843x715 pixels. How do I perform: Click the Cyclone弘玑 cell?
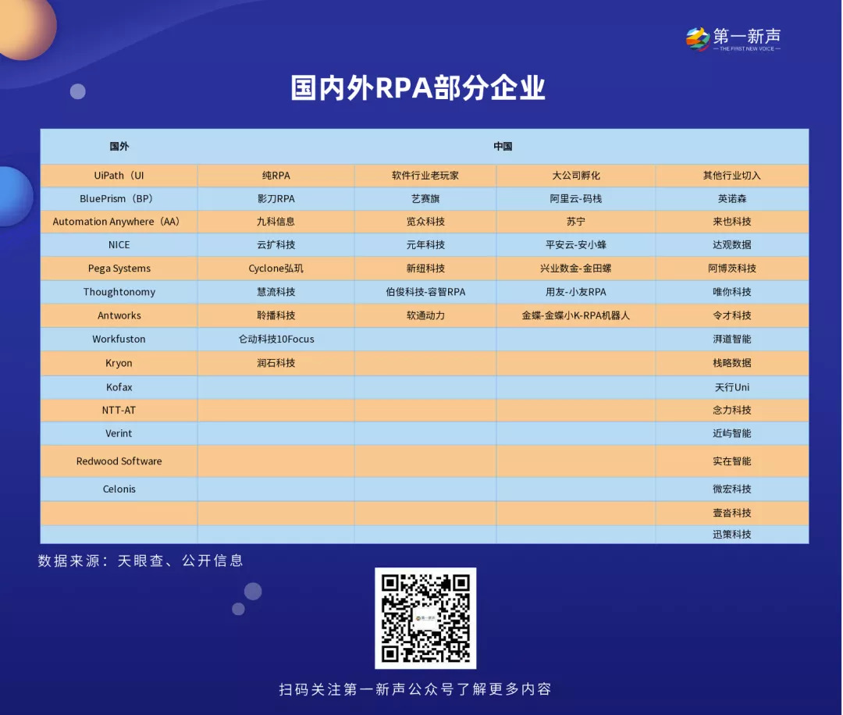(276, 269)
